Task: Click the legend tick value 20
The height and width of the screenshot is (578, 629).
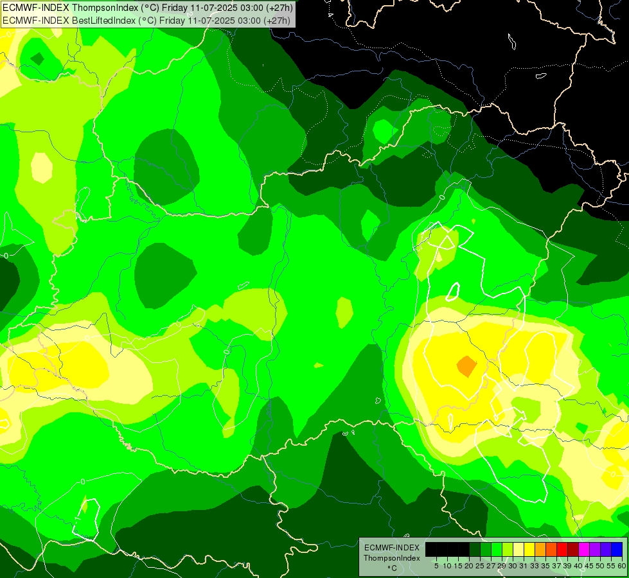Action: [x=469, y=566]
